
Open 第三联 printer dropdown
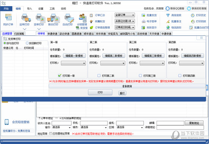click(152, 63)
